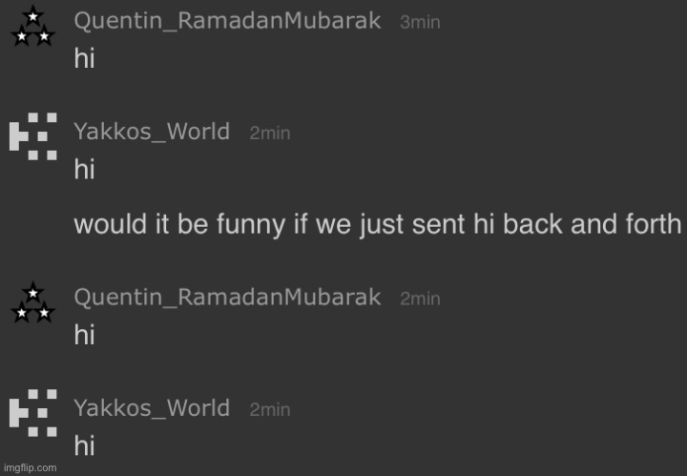
Task: Select Yakkos_World's 'hi' just above the long message
Action: point(84,169)
